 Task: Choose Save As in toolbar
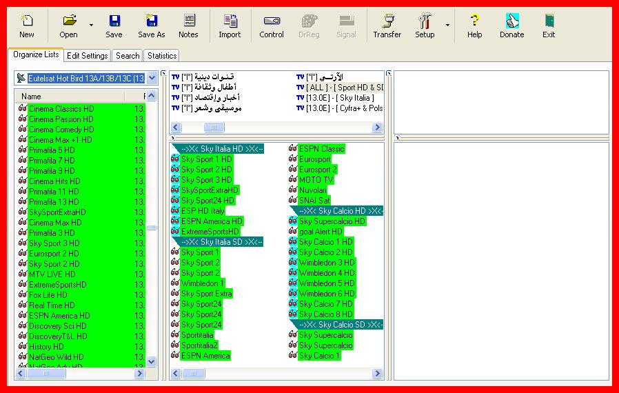point(152,26)
